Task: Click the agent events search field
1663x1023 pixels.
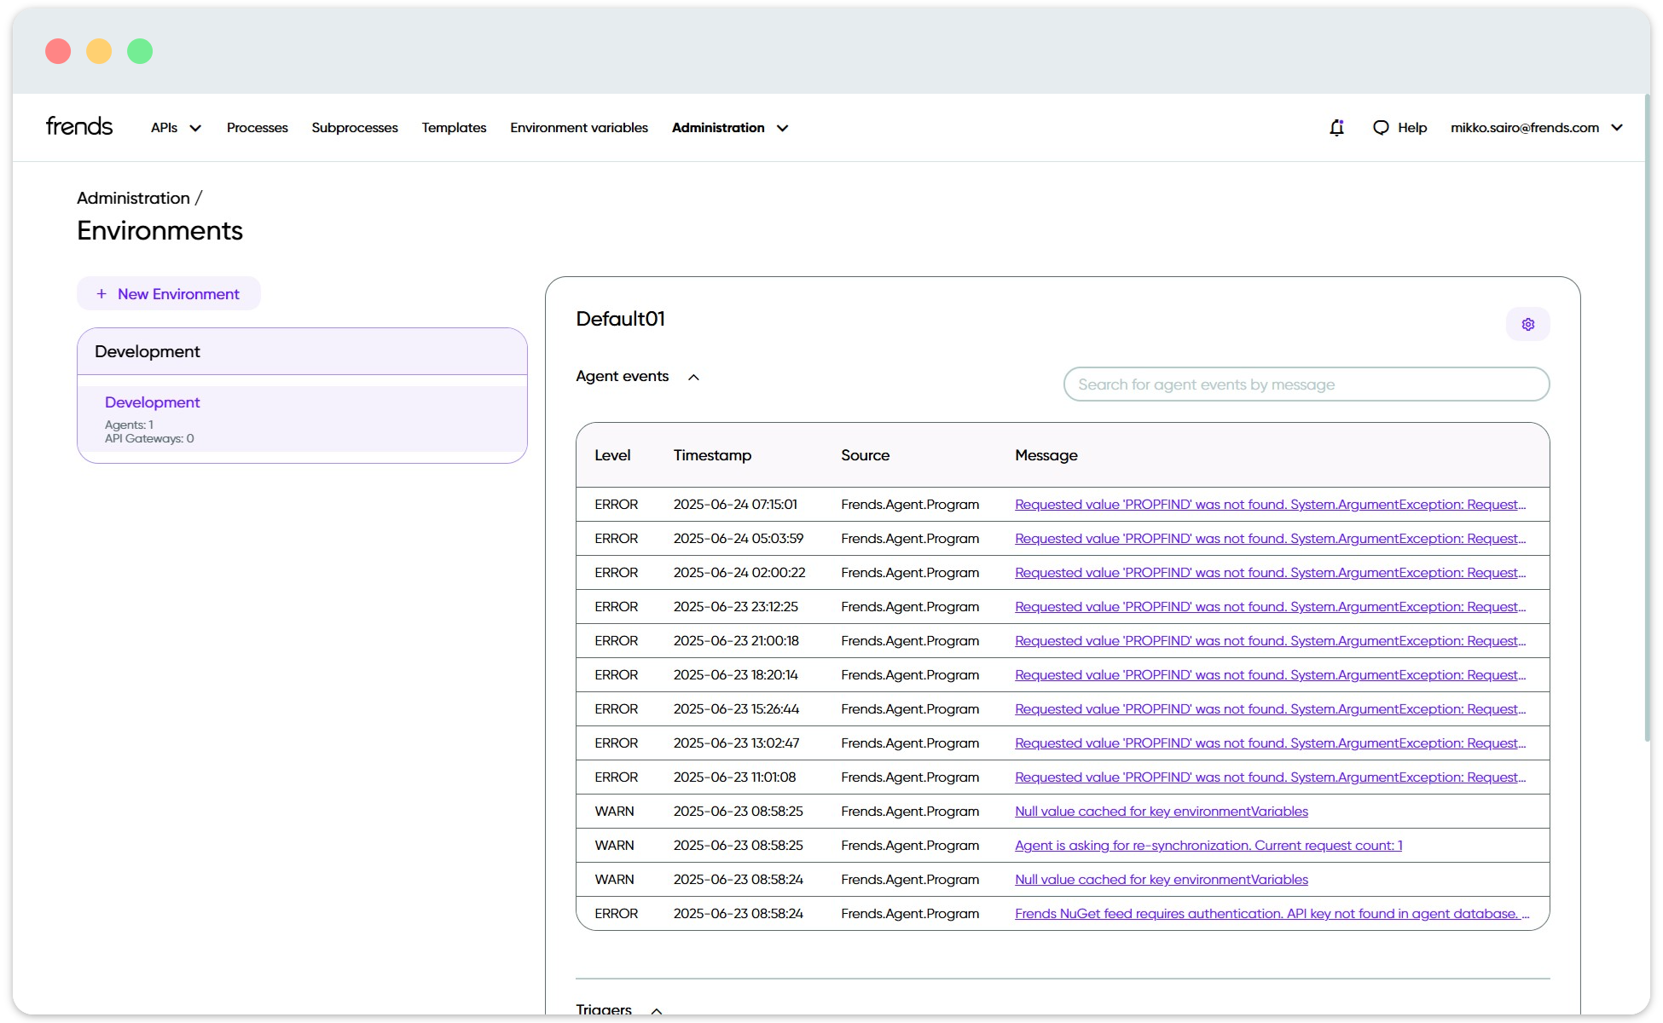Action: click(x=1307, y=384)
